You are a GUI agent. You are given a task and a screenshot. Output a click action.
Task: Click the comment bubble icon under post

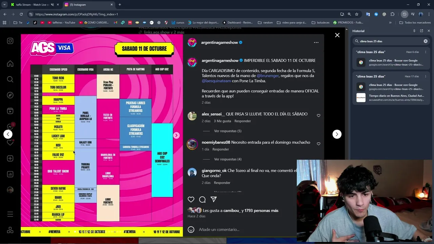click(202, 200)
